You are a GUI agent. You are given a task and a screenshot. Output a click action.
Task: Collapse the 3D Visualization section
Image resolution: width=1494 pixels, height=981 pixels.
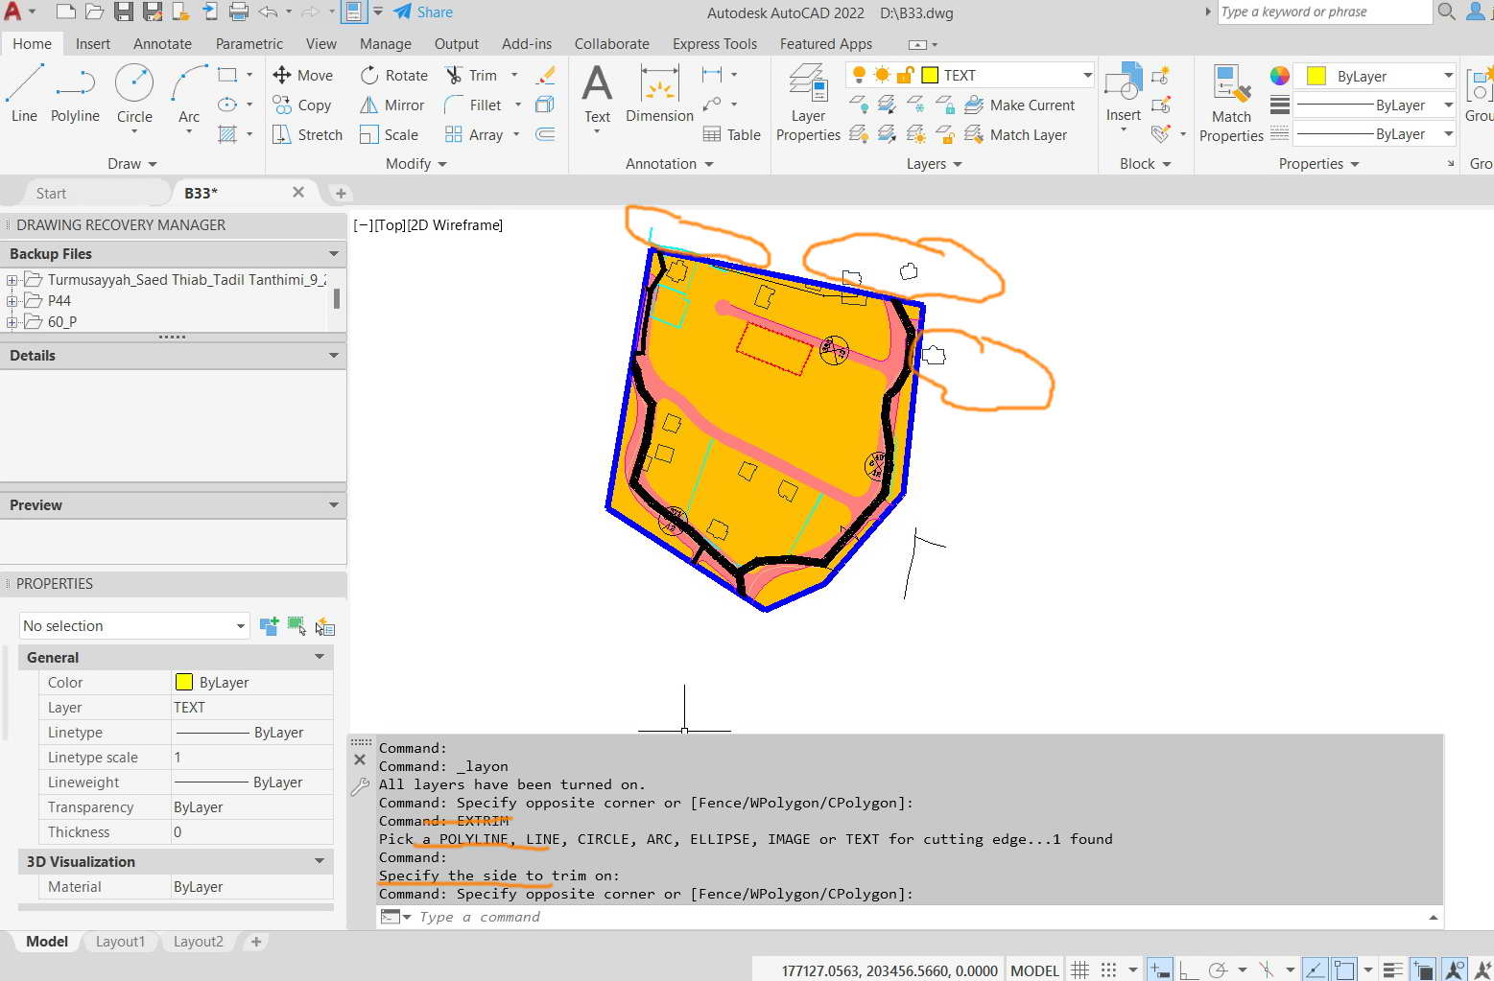(320, 860)
